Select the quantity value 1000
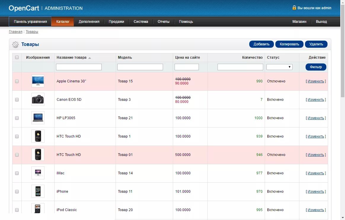345x220 pixels. pos(258,118)
